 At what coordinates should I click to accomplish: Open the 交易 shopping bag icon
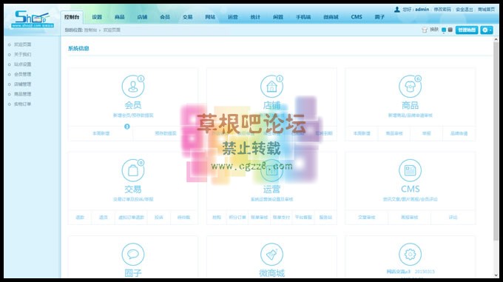(x=133, y=170)
